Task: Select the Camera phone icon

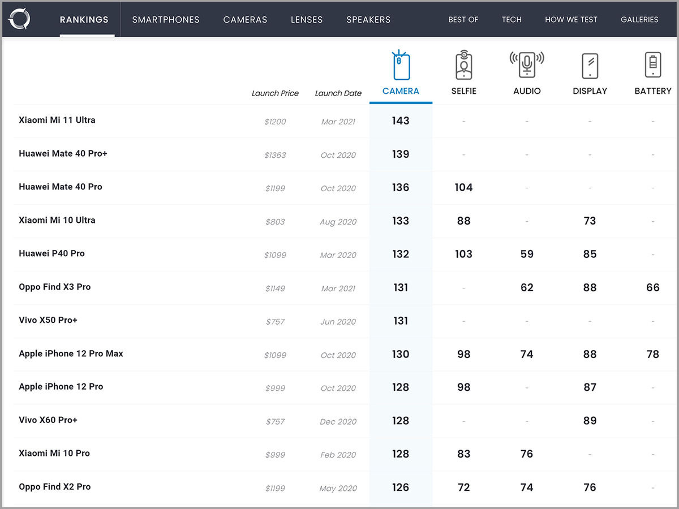Action: (x=401, y=65)
